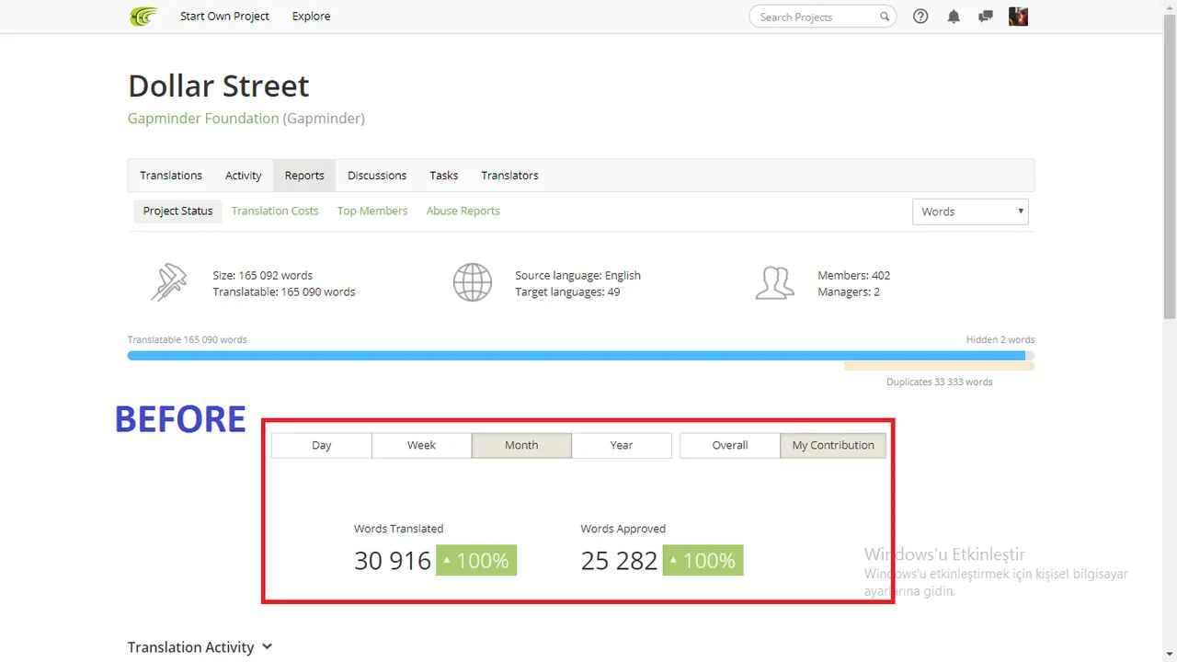Click the 'Duplicates 33 333 words' label

[x=939, y=382]
